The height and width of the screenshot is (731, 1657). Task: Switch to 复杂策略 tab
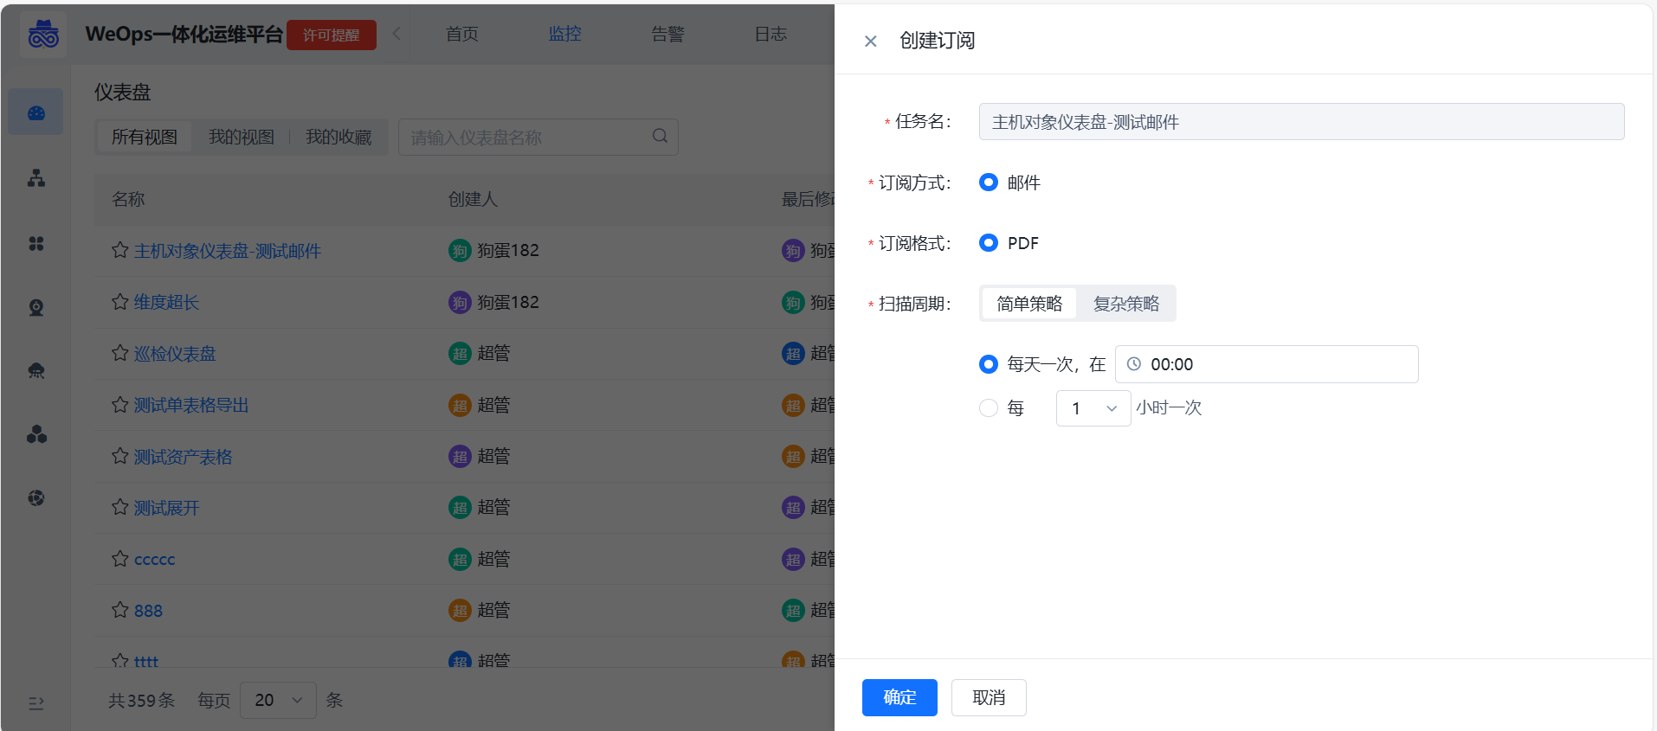tap(1125, 304)
